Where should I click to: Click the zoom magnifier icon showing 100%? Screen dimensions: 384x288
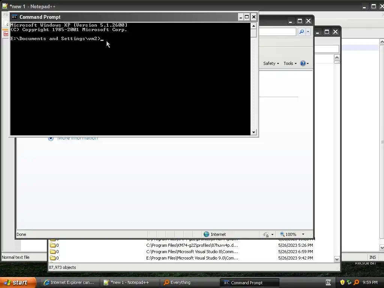pos(282,234)
